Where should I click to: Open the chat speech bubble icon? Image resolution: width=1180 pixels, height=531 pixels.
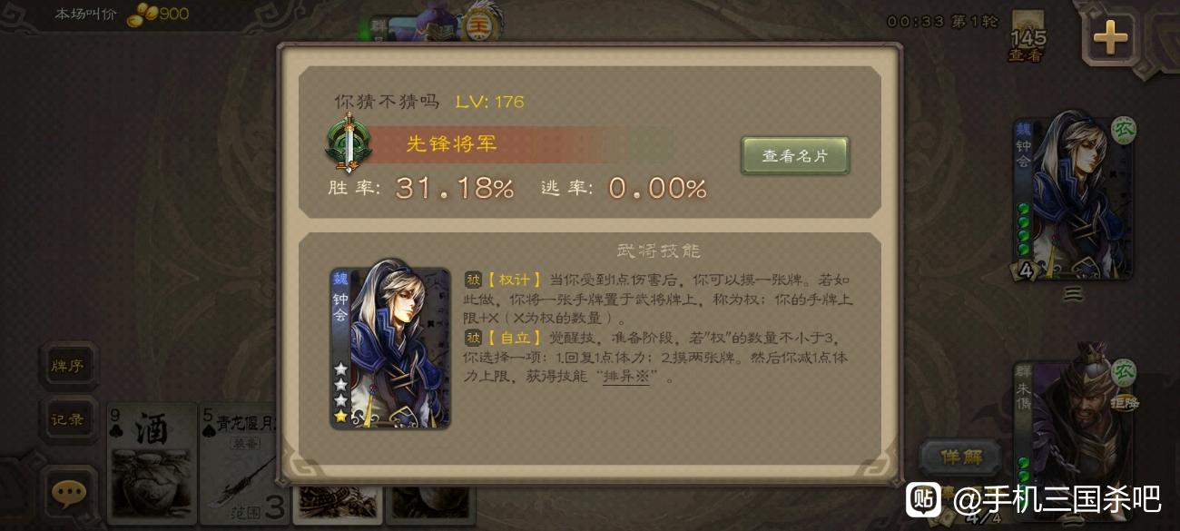tap(69, 493)
